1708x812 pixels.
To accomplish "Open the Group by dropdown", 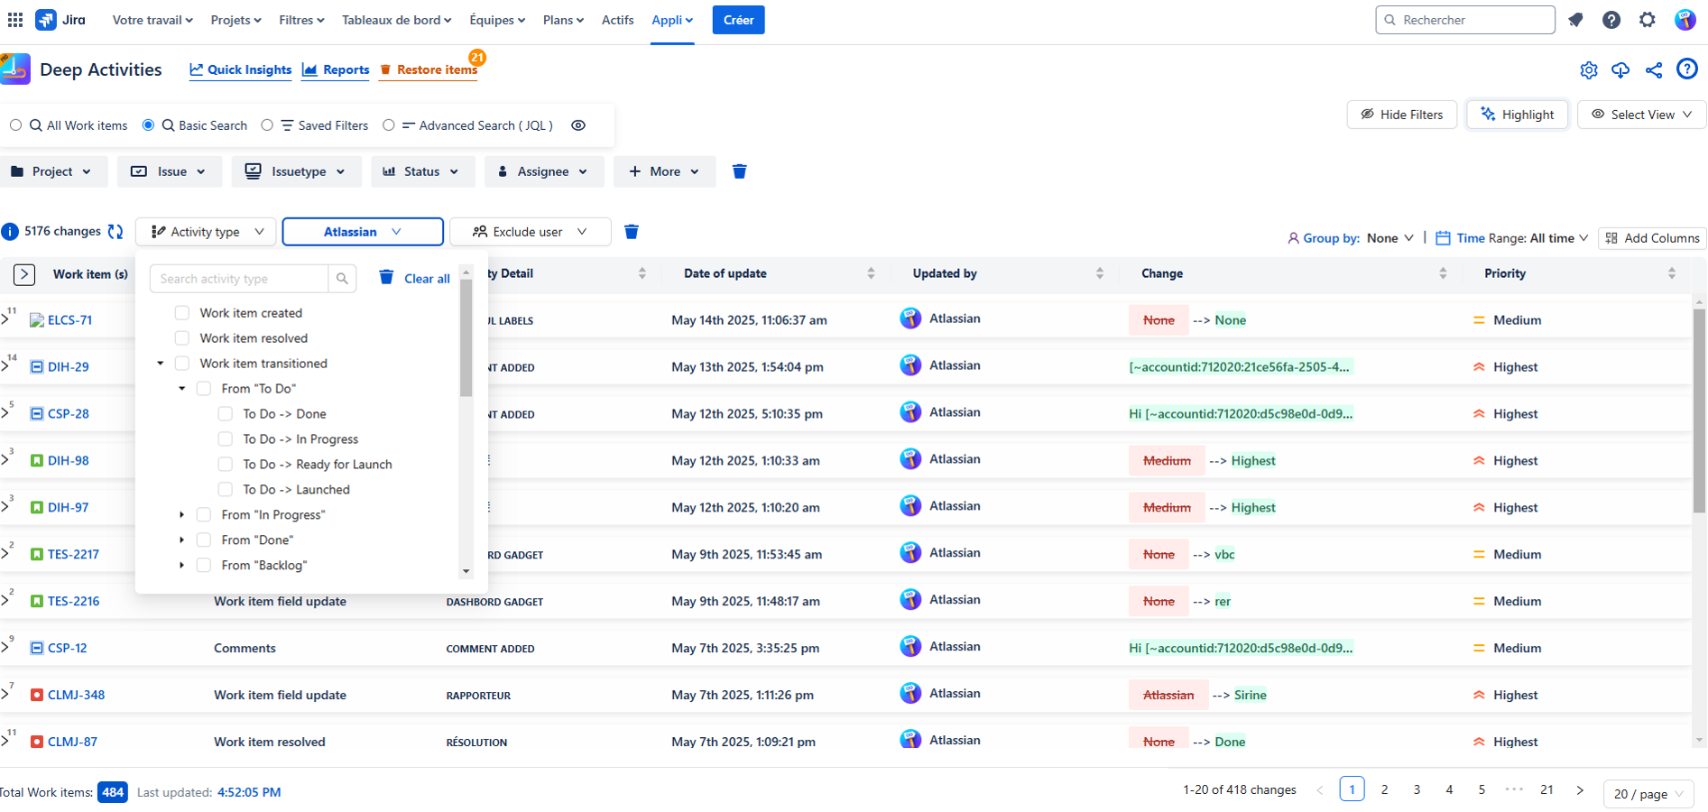I will [1389, 238].
